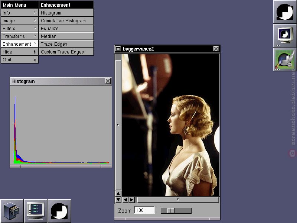Open the Transforms submenu
Viewport: 297px width, 223px height.
(x=20, y=36)
